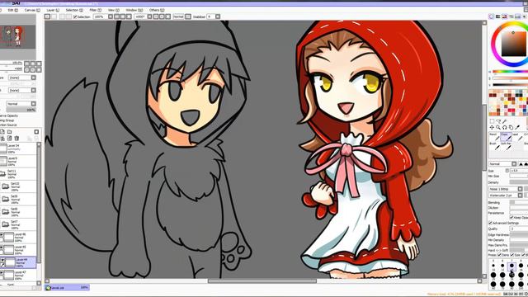Delete layer with the trash icon
528x297 pixels.
coord(16,138)
